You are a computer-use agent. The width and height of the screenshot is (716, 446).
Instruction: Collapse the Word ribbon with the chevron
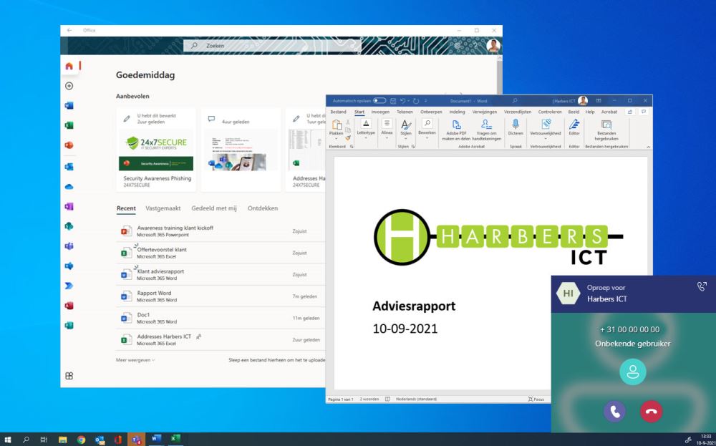pyautogui.click(x=648, y=147)
